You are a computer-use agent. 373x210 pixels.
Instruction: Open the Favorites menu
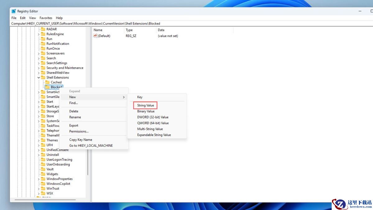point(46,18)
